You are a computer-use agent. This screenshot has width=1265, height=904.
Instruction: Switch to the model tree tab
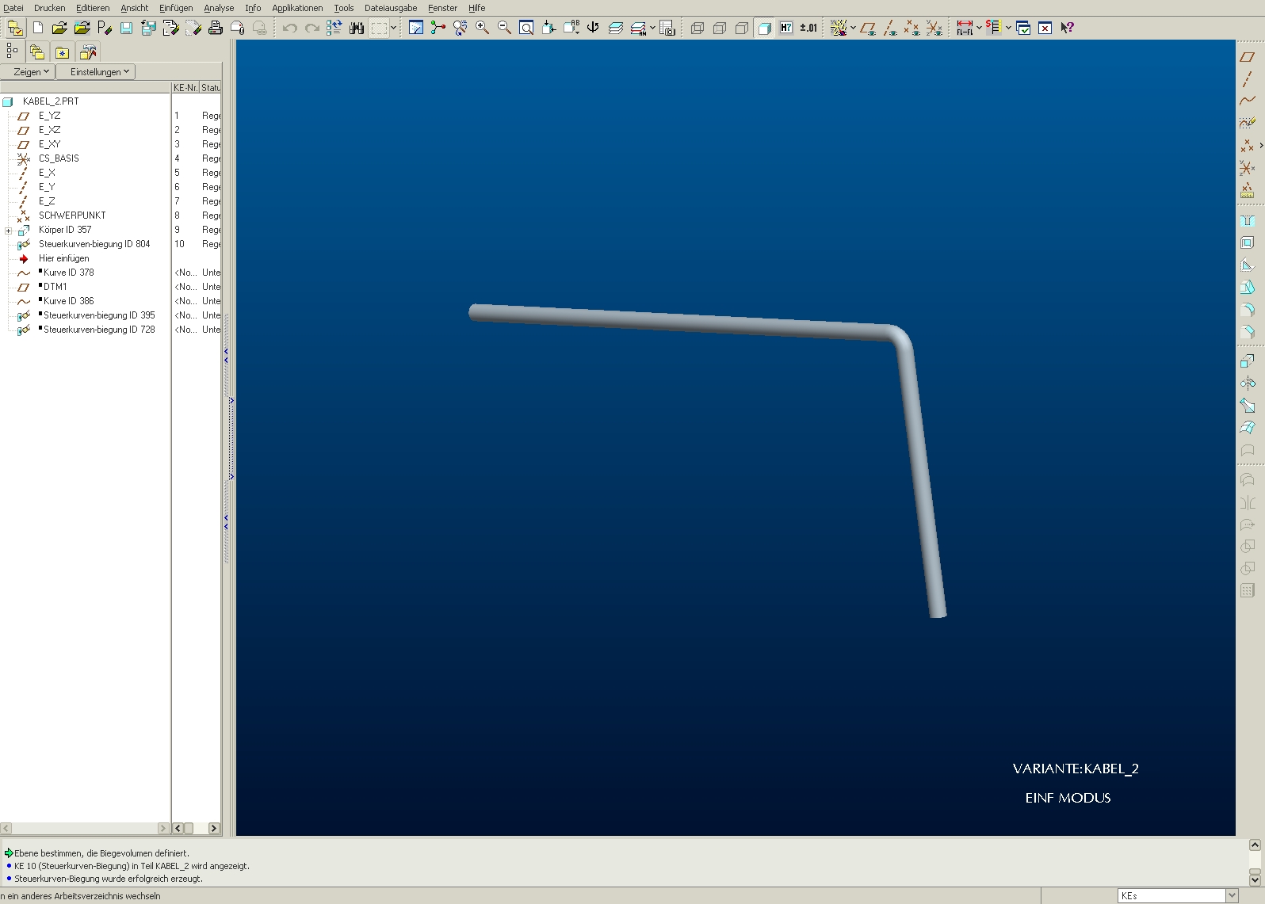pos(12,51)
